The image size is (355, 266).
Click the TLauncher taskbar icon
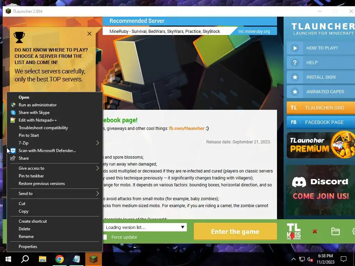pyautogui.click(x=94, y=259)
